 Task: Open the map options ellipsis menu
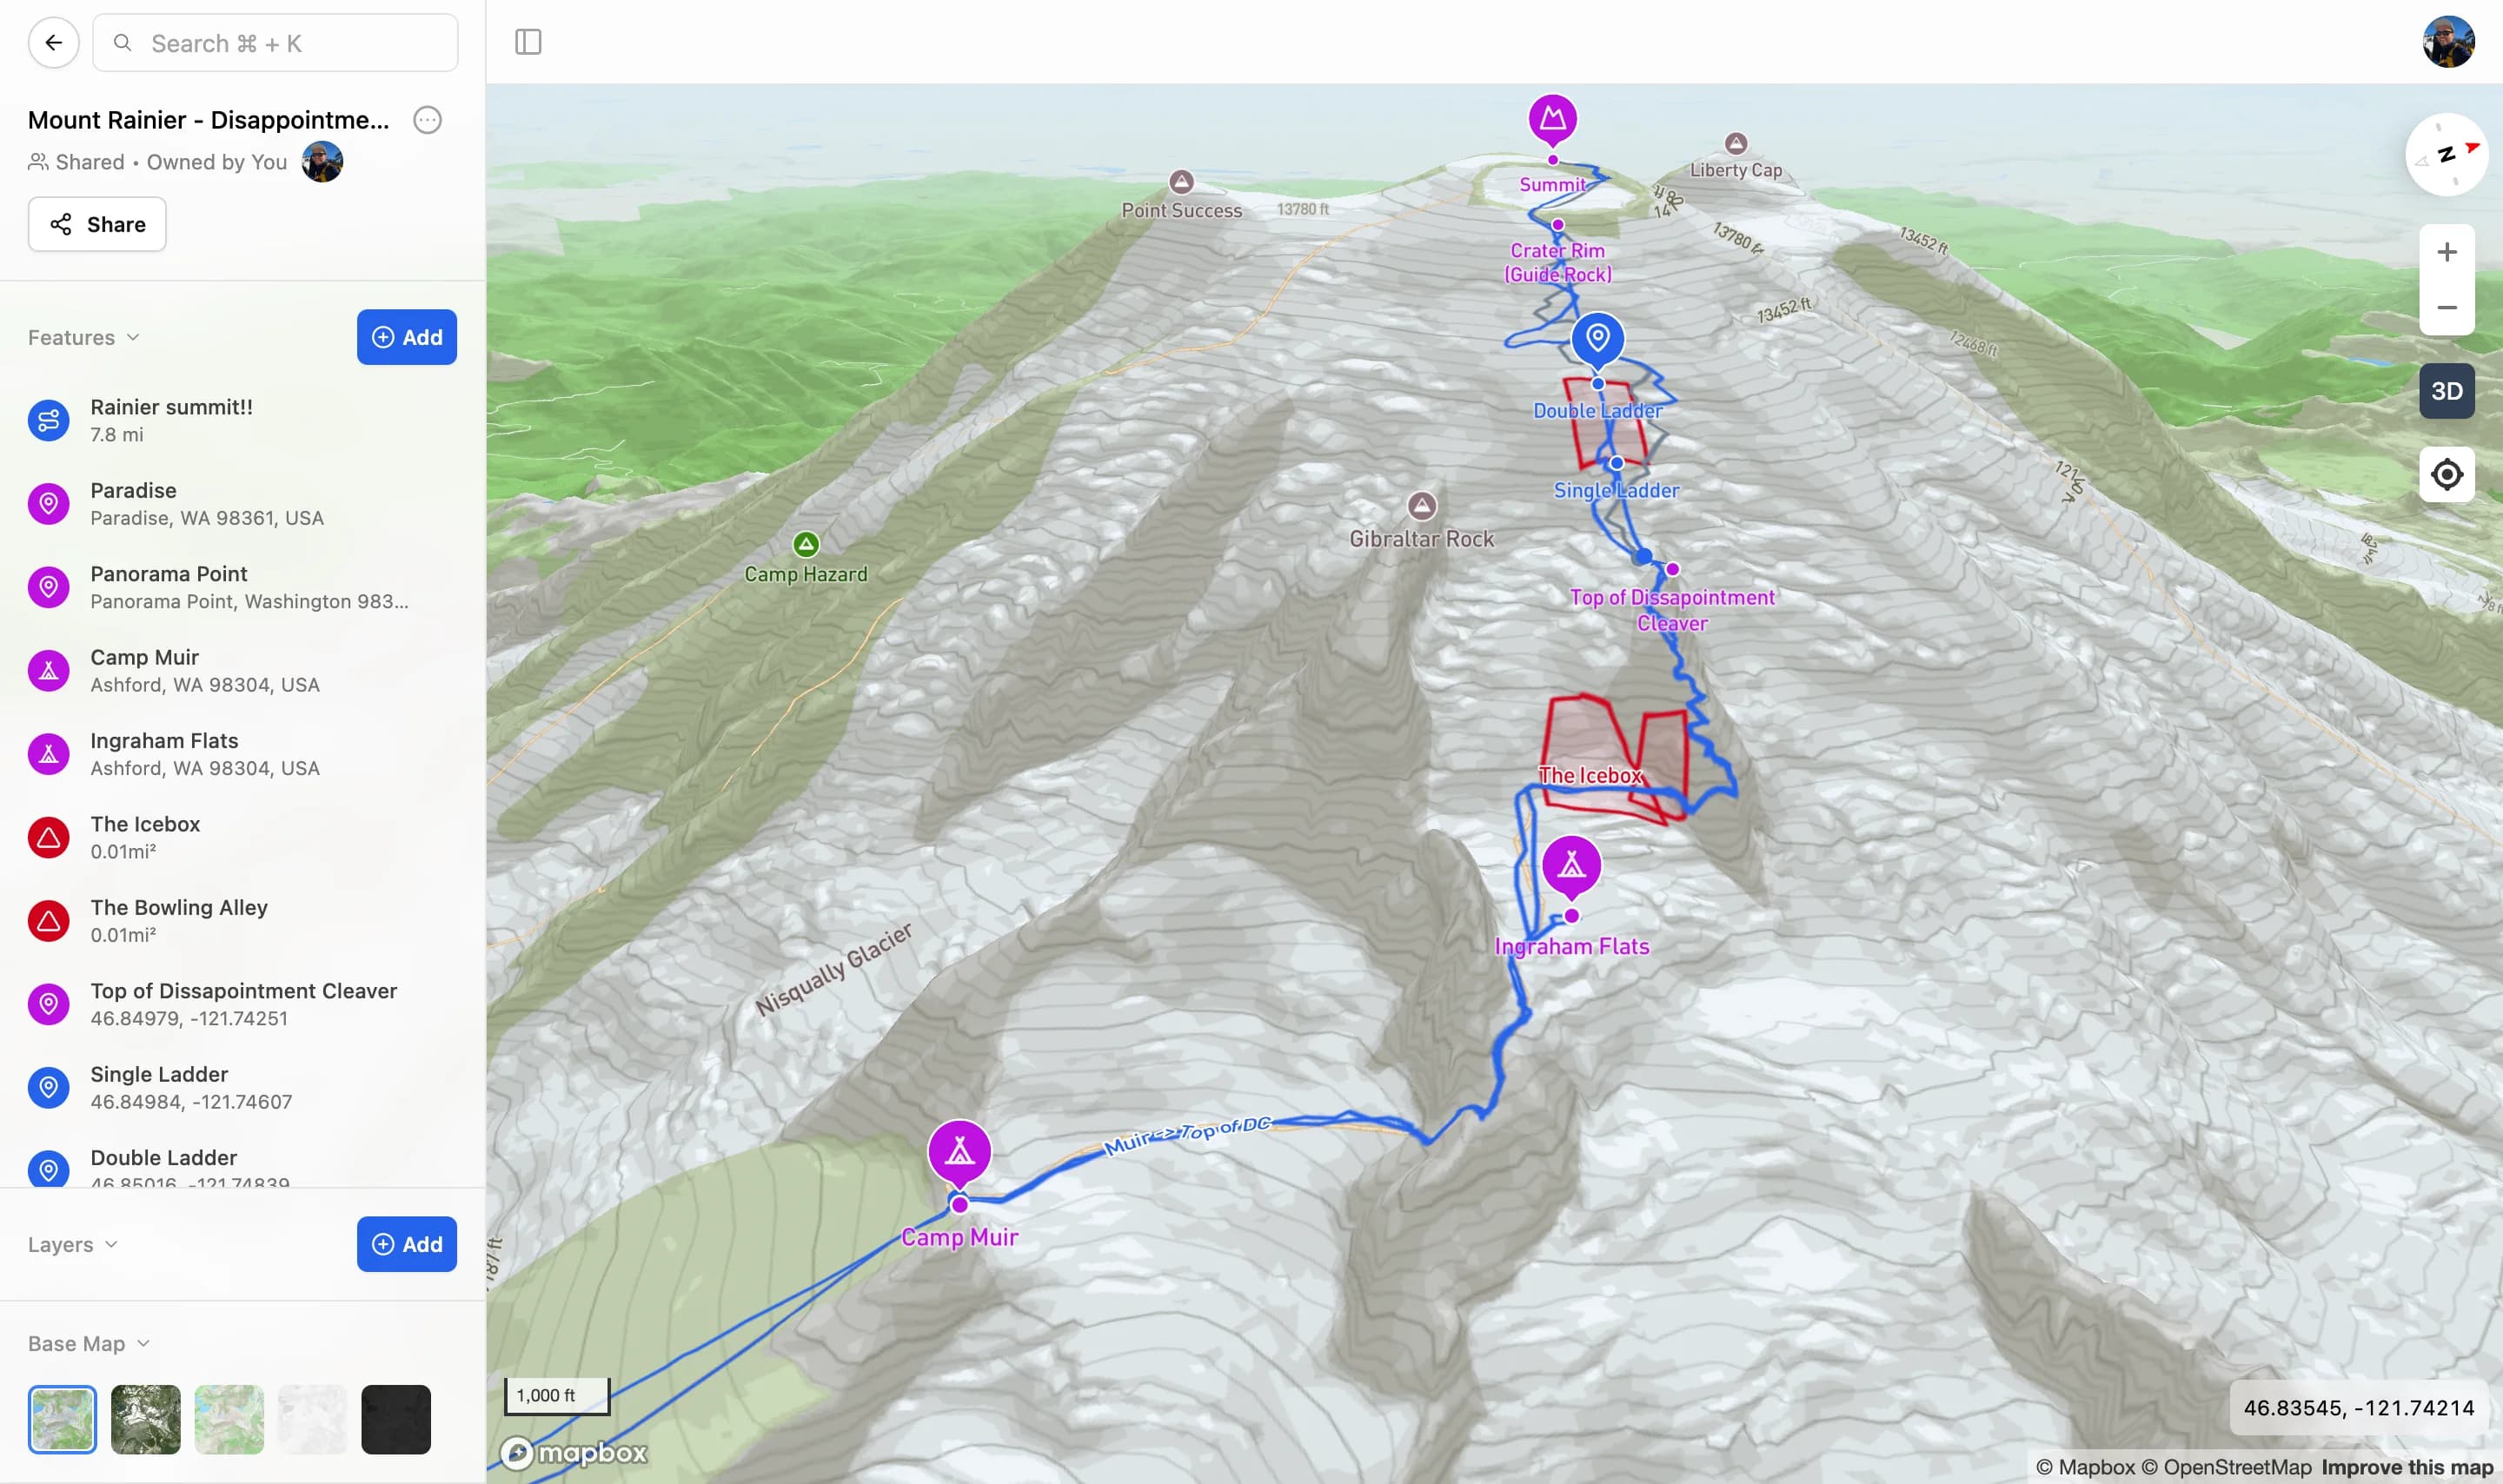(427, 120)
